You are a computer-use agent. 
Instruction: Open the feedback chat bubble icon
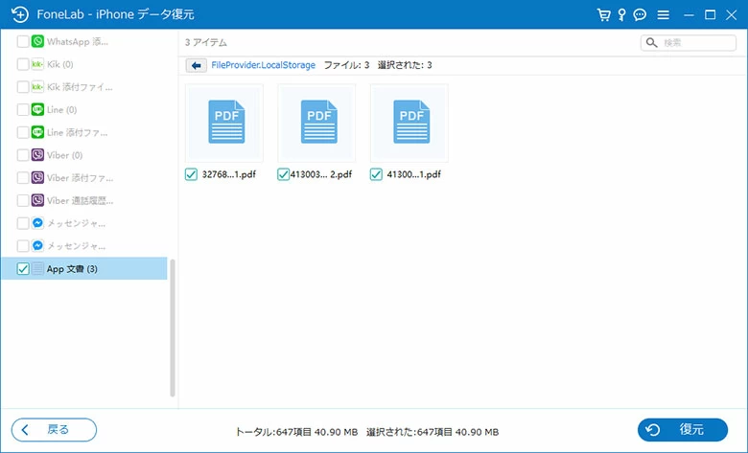640,15
